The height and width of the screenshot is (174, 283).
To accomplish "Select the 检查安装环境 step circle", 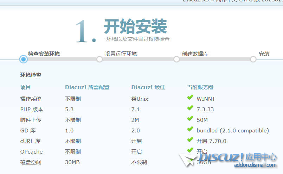I will 24,59.
